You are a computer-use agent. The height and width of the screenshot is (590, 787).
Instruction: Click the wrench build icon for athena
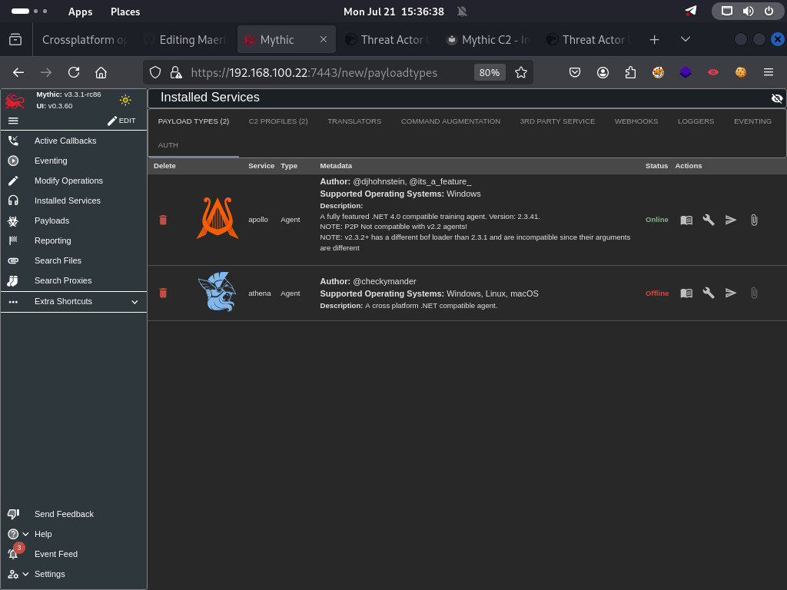[709, 293]
